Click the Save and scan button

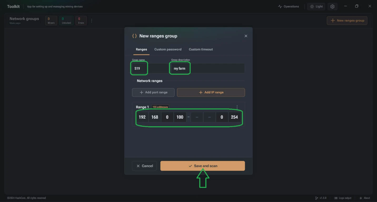point(202,166)
